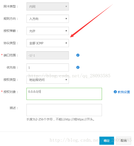Click the 授权对象 field containing 0.0.0.0/0
The image size is (134, 146).
pyautogui.click(x=64, y=94)
